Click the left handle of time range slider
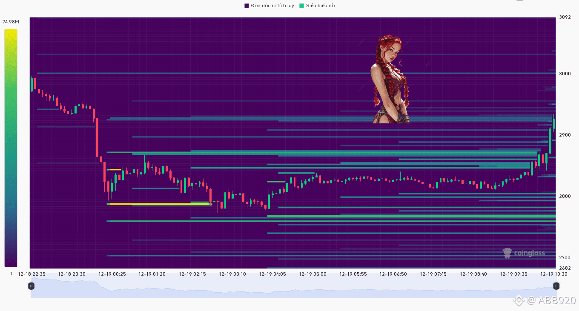579x311 pixels. pos(31,286)
